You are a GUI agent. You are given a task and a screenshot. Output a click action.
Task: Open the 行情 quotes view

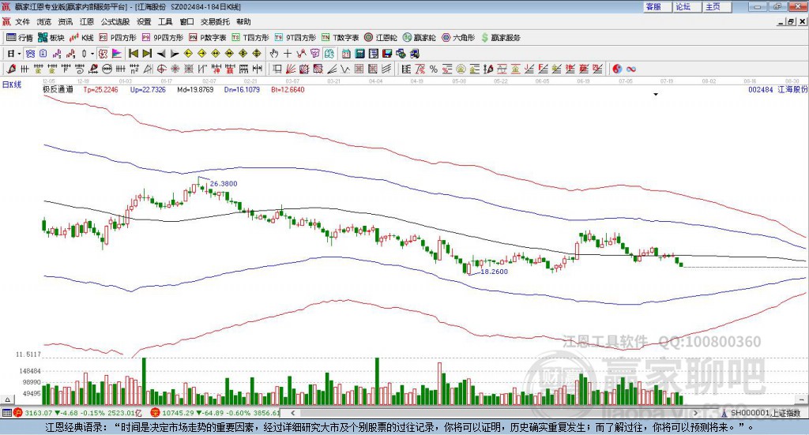19,38
